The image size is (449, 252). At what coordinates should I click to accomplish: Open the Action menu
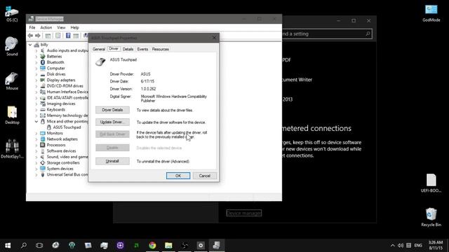(46, 27)
